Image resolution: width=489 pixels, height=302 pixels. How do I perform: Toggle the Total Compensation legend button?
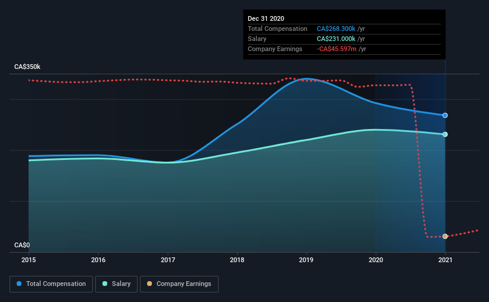51,284
